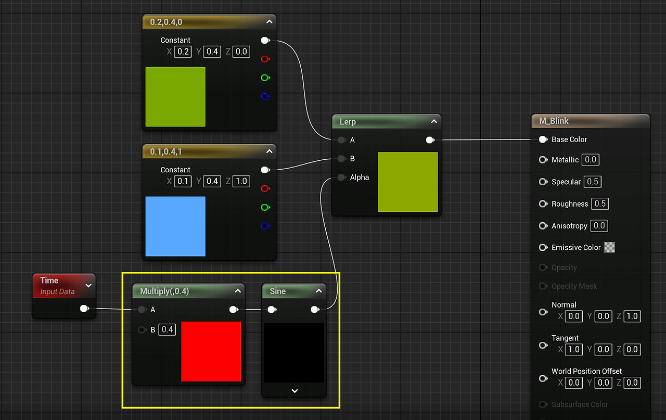This screenshot has width=666, height=420.
Task: Open the Time node dropdown arrow
Action: pyautogui.click(x=88, y=285)
